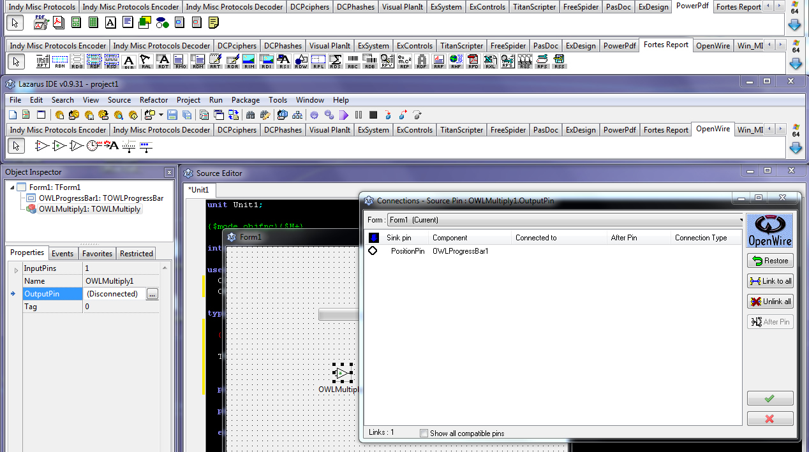Click the blue arrow on top palette

pos(795,25)
